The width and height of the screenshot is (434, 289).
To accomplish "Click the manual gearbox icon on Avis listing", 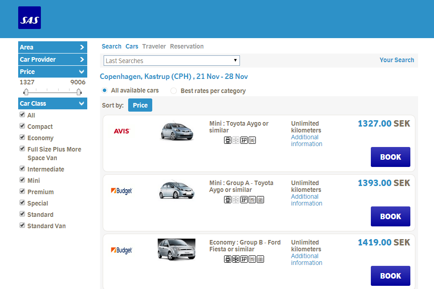I will coord(244,141).
